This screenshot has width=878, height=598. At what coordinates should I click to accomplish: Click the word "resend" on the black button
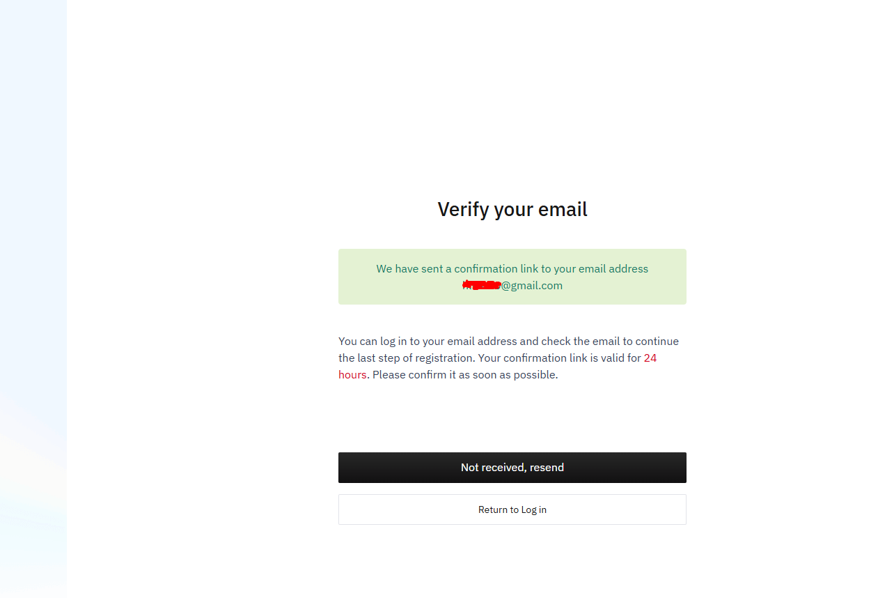click(547, 468)
